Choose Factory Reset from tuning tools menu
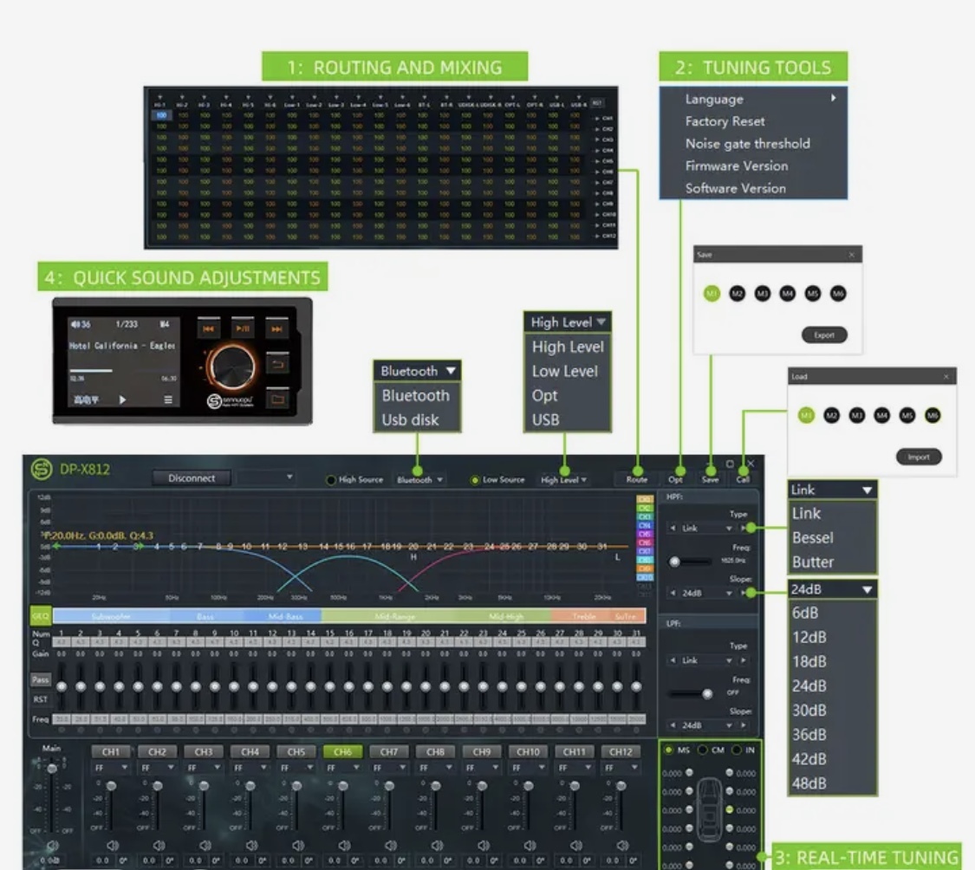Viewport: 975px width, 870px height. pyautogui.click(x=725, y=121)
